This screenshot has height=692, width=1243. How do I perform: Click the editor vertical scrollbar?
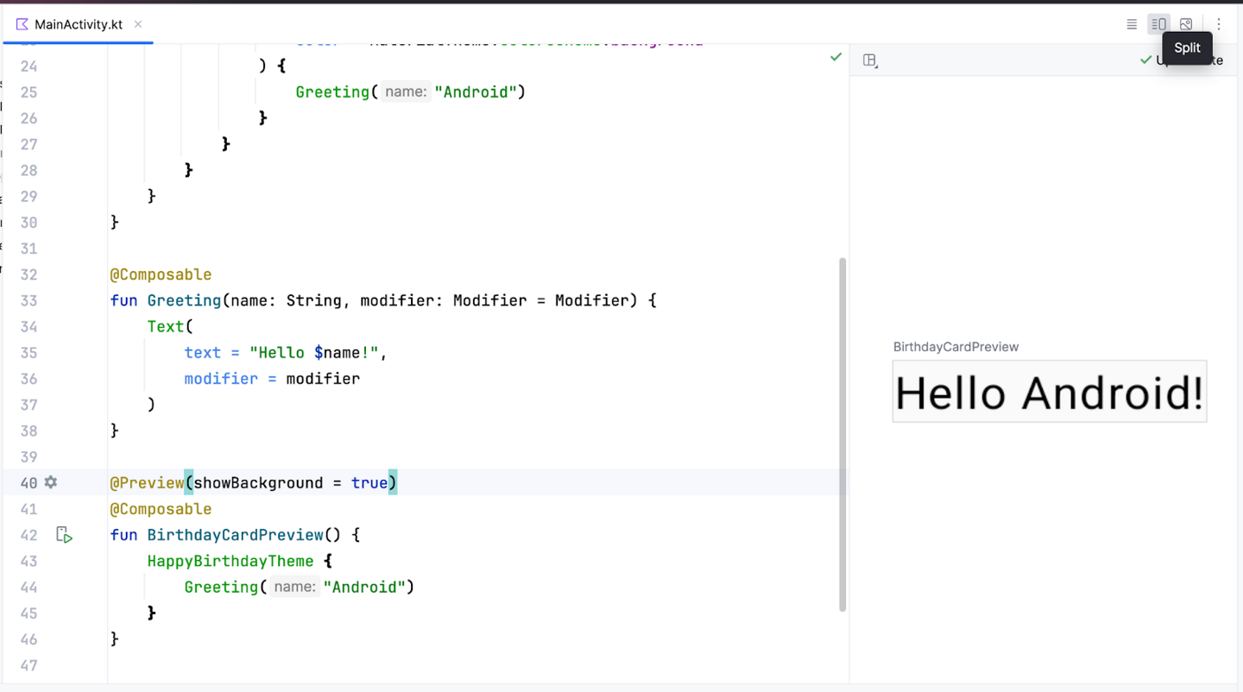[x=842, y=431]
